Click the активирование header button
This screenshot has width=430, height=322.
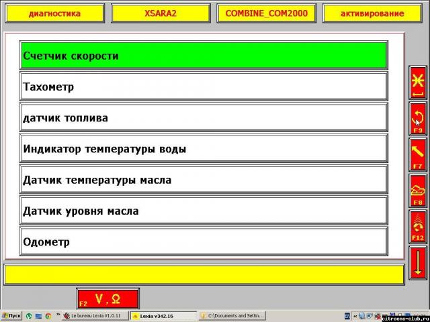(372, 13)
